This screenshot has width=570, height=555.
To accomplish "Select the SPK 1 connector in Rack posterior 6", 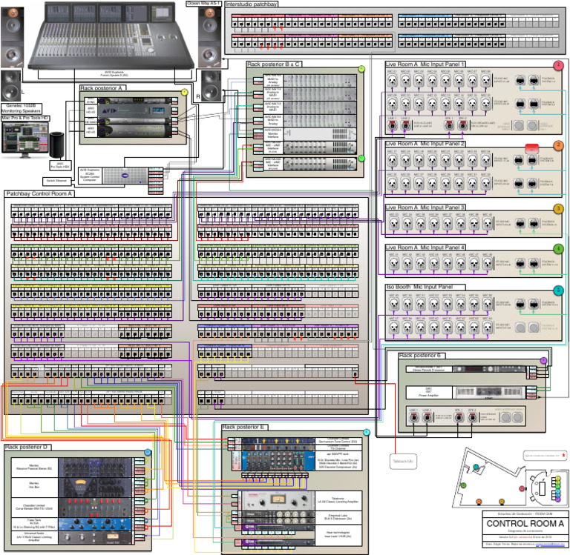I will [459, 417].
